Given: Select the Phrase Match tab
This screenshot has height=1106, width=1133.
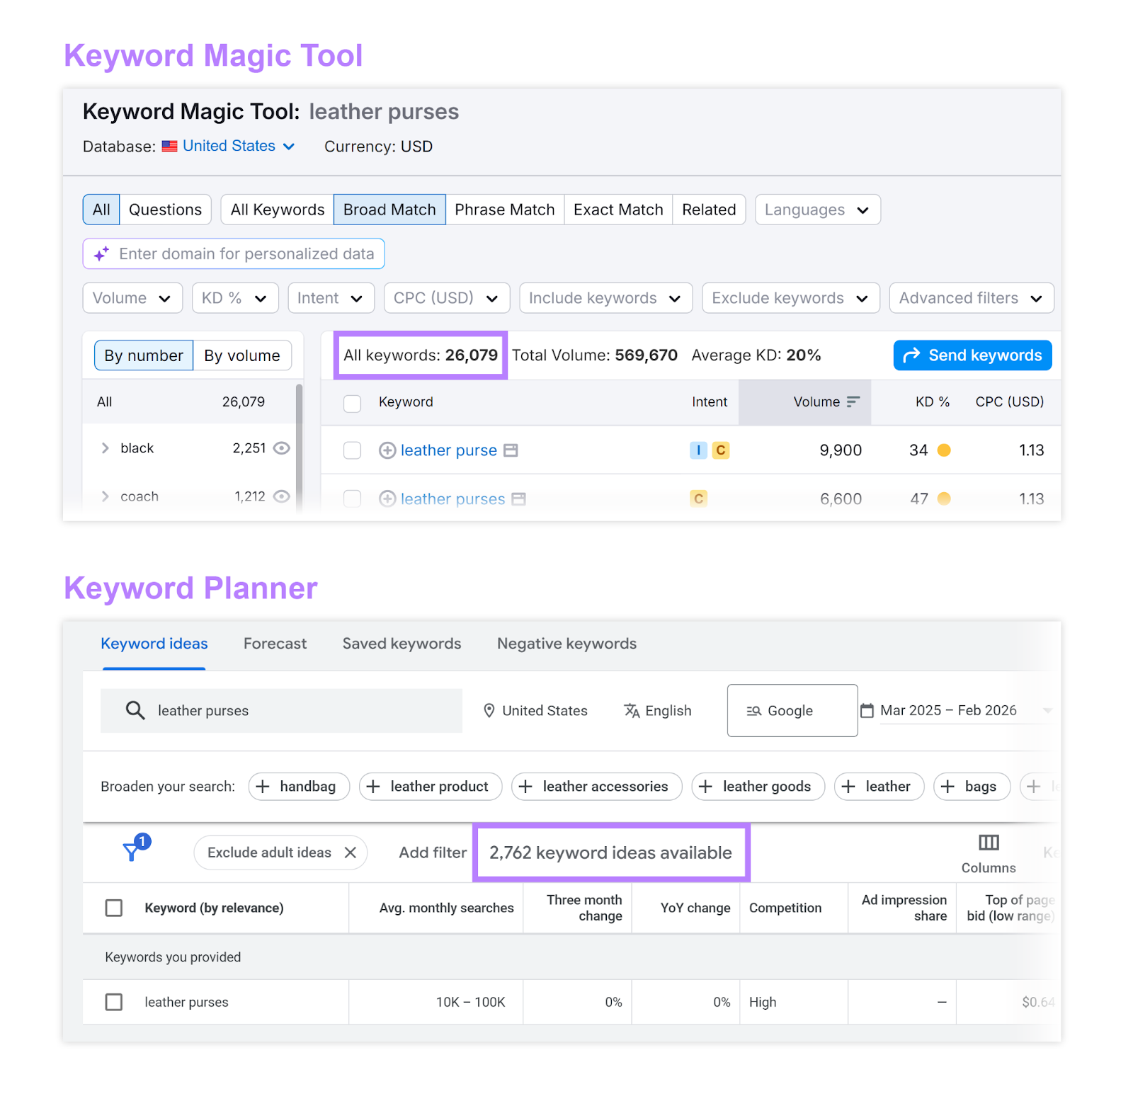Looking at the screenshot, I should 504,210.
